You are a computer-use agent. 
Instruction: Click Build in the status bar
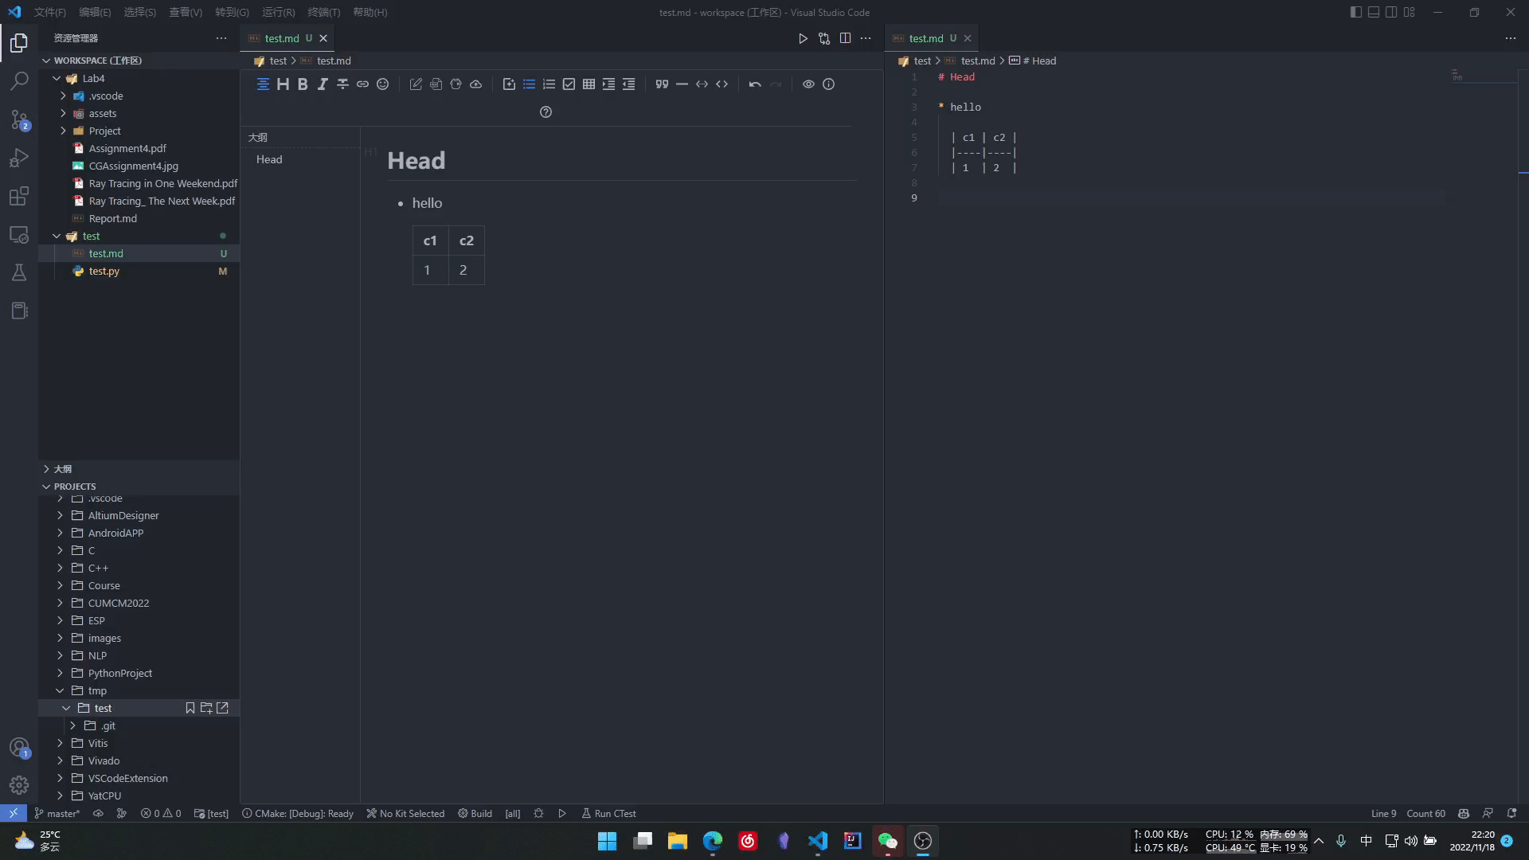[475, 813]
